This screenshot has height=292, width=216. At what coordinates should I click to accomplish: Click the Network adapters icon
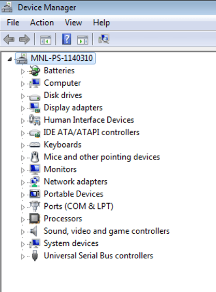click(x=35, y=181)
